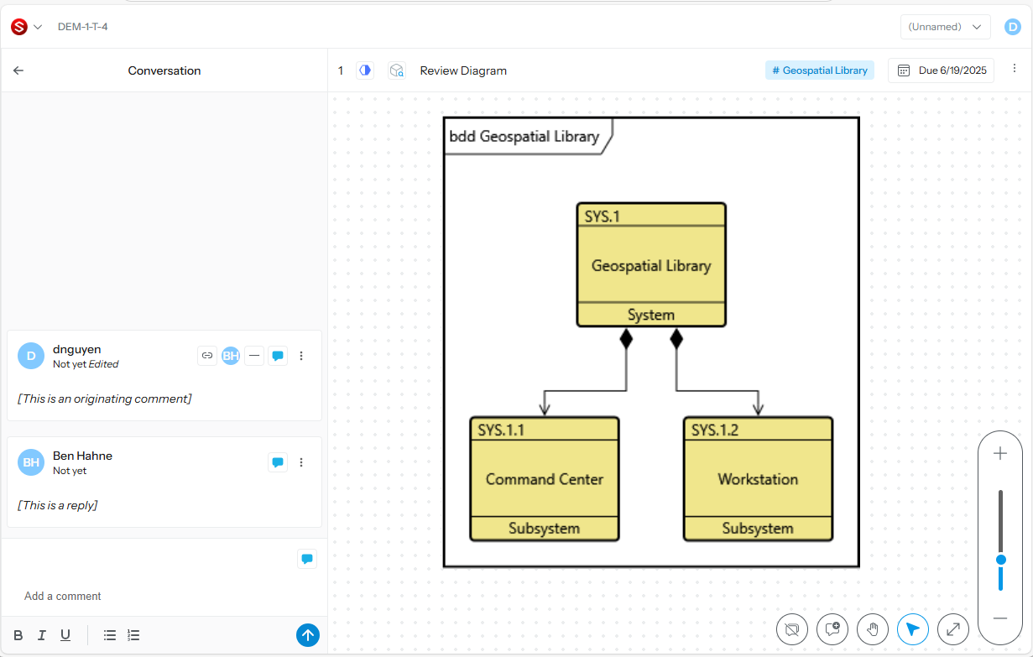This screenshot has width=1033, height=657.
Task: Click the Geospatial Library tag
Action: click(x=819, y=70)
